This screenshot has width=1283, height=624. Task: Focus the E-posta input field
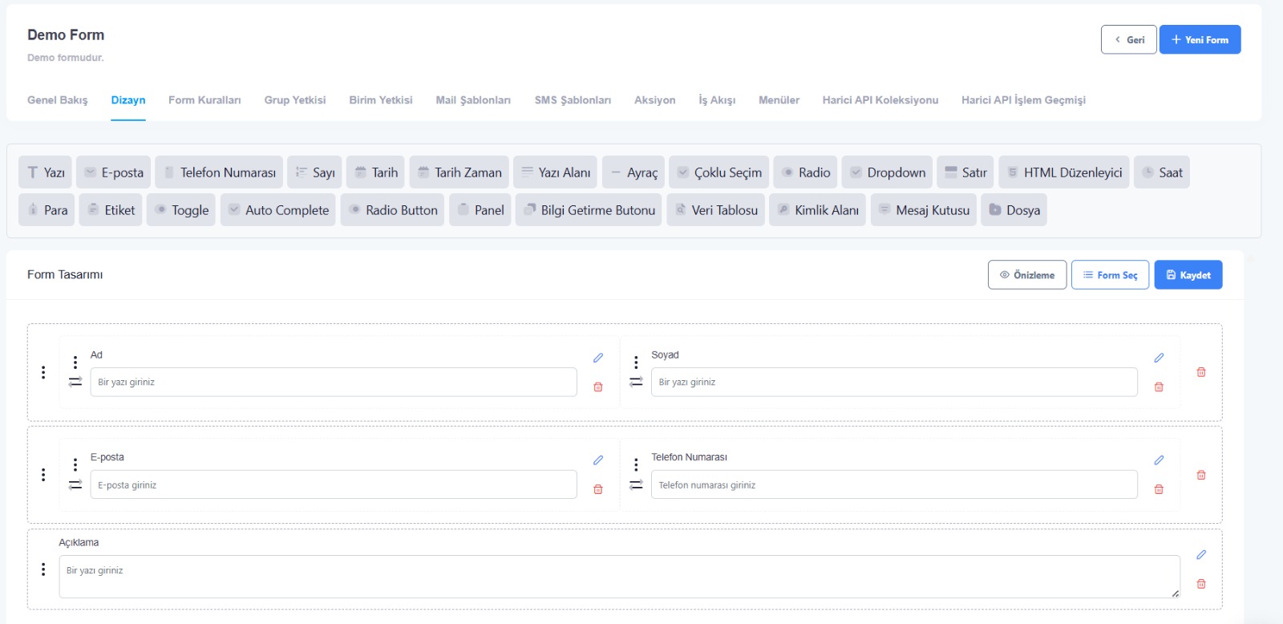333,484
